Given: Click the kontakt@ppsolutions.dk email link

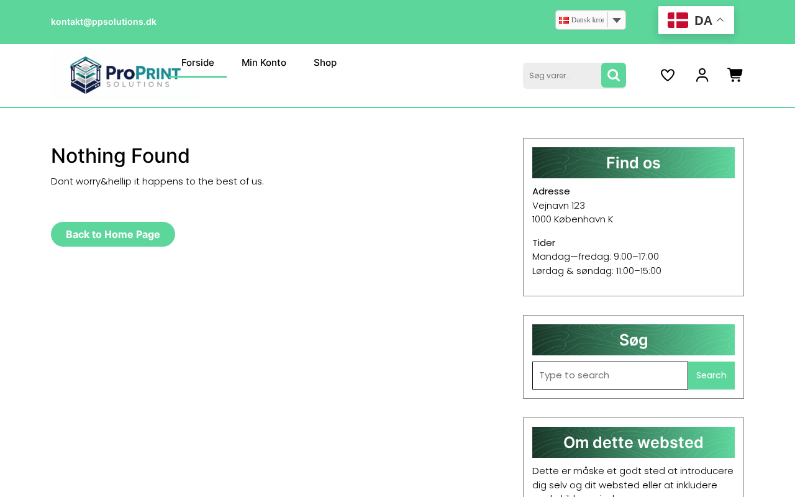Looking at the screenshot, I should [104, 22].
